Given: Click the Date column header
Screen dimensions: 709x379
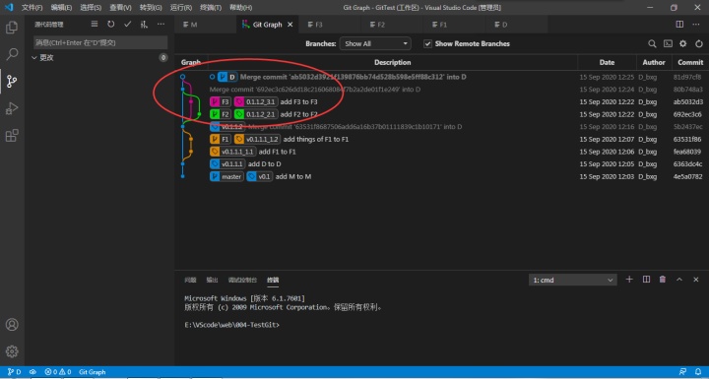Looking at the screenshot, I should click(607, 62).
